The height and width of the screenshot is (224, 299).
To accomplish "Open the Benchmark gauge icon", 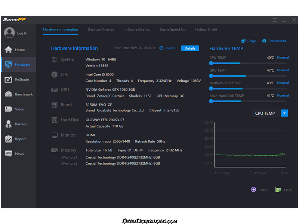I will (8, 94).
